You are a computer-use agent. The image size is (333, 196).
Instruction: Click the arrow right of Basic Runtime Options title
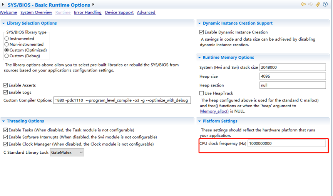coord(93,5)
